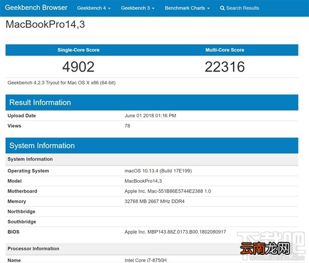Select the 32768 MB 2667 MHz DDR4 value

(x=154, y=201)
